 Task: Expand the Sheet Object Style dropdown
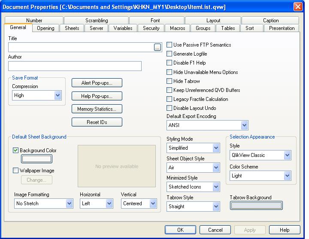(x=193, y=168)
